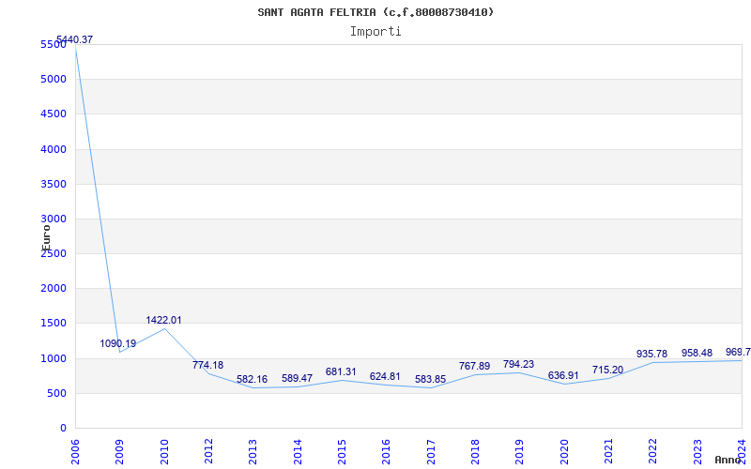Click the y-axis value 500
This screenshot has width=751, height=469.
tap(56, 393)
